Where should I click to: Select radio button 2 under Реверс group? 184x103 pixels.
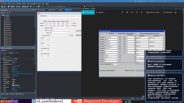tap(48, 45)
